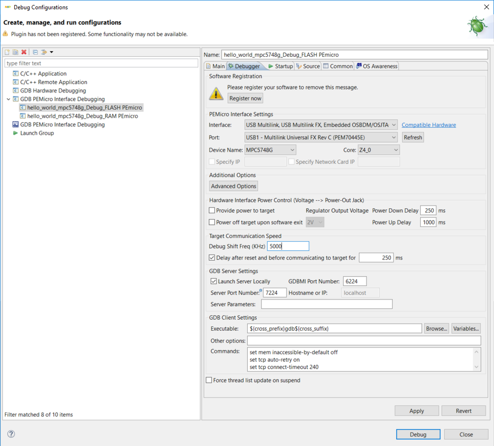Open the filter icon's dropdown arrow
The width and height of the screenshot is (494, 446).
click(x=51, y=52)
